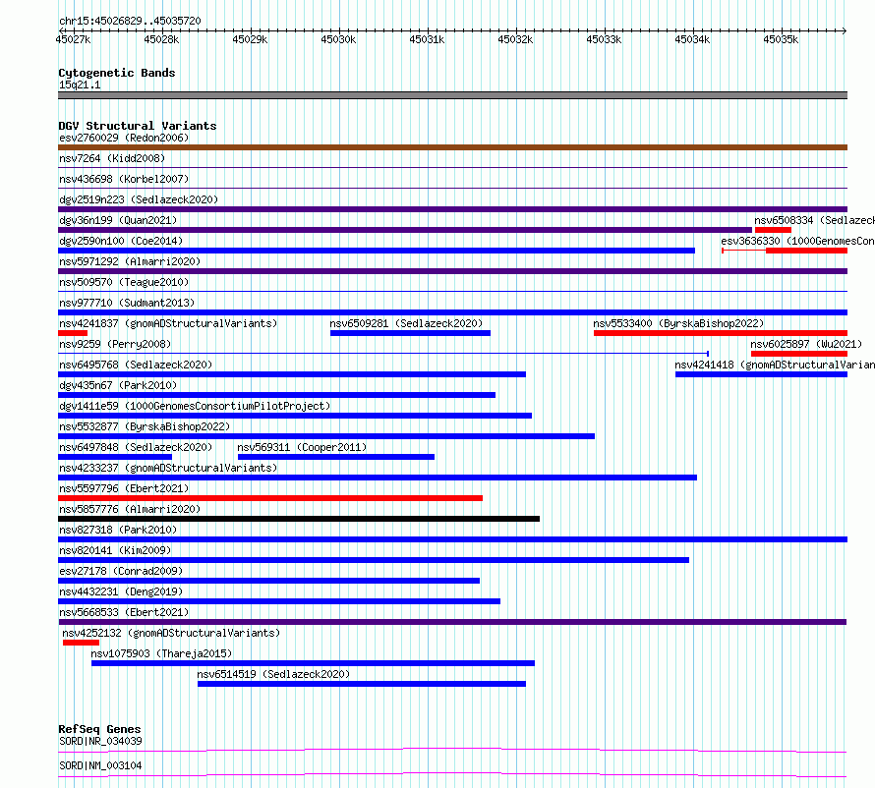Open nsv5668533 (Ebert2021) variant
Image resolution: width=875 pixels, height=788 pixels.
[124, 612]
